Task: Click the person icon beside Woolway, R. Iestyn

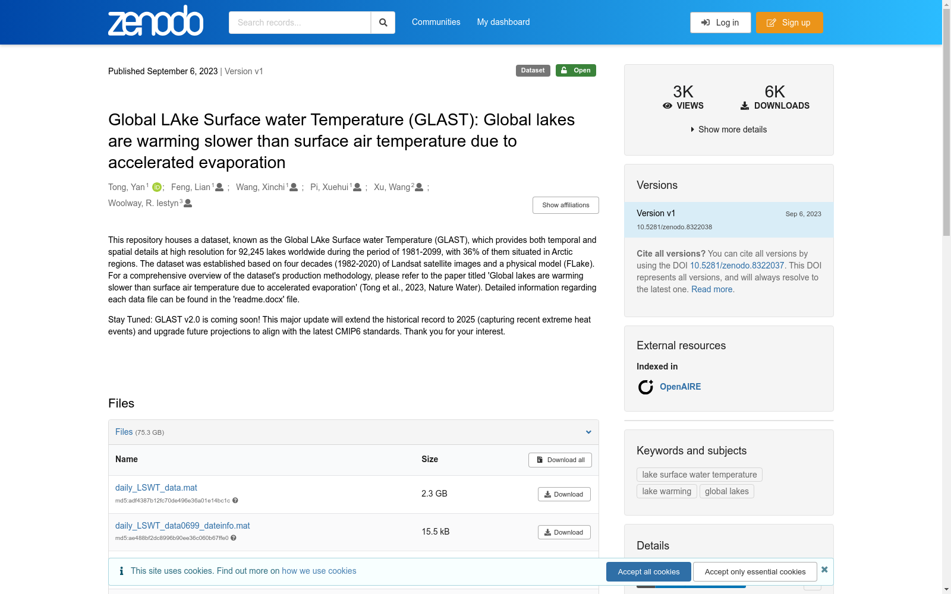Action: [188, 203]
